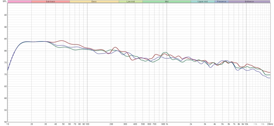Click the Mid frequency band label

tap(167, 2)
